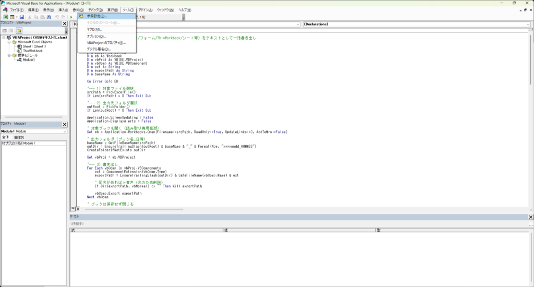Click the View Code icon in Project panel
This screenshot has width=534, height=287.
(x=5, y=31)
